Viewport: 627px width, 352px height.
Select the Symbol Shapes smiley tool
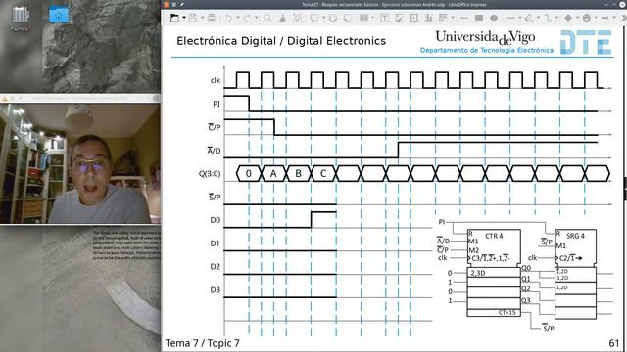pos(587,18)
